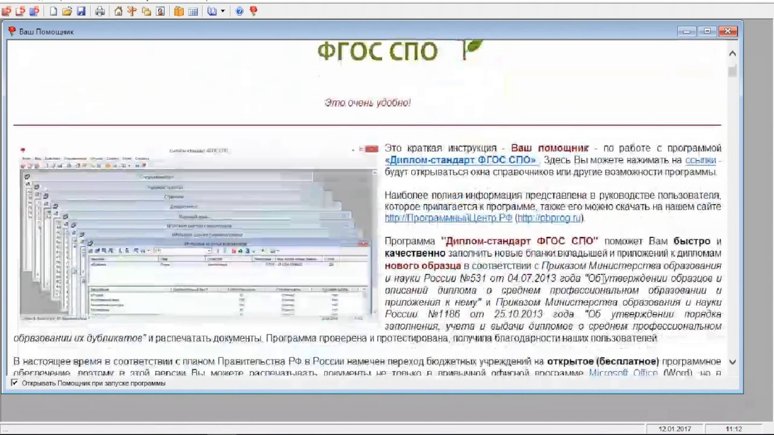Click the 'ФГОС СПО' heading
The height and width of the screenshot is (435, 774).
click(377, 51)
